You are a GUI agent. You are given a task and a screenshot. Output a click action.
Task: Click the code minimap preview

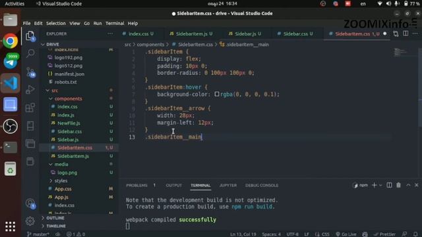(x=400, y=52)
